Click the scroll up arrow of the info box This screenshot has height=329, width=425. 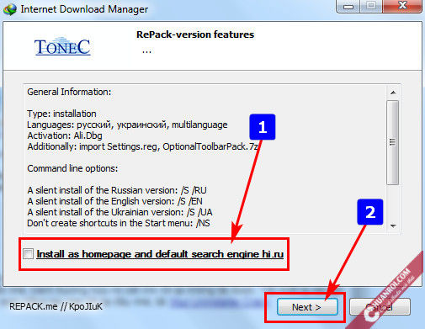click(x=393, y=93)
